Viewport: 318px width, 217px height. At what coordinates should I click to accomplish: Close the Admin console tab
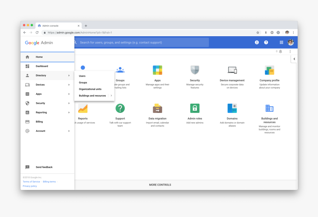78,26
